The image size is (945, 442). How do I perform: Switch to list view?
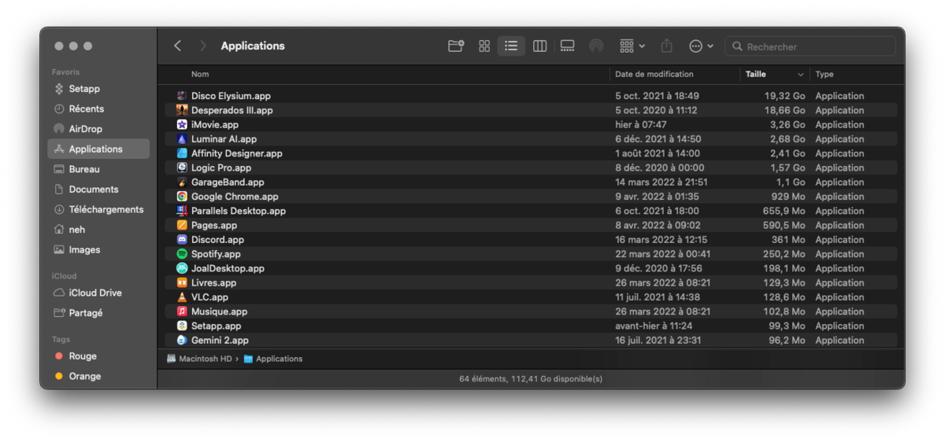point(511,46)
